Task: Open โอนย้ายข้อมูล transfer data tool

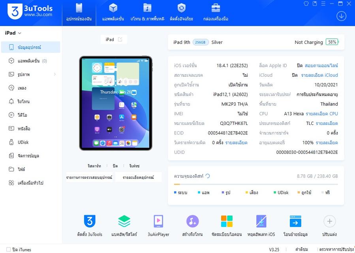Action: pos(295,221)
